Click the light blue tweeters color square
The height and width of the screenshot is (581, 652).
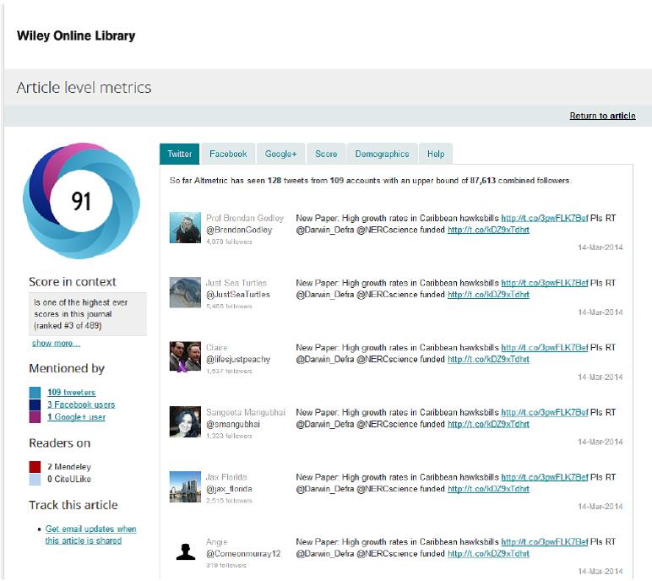[x=35, y=393]
